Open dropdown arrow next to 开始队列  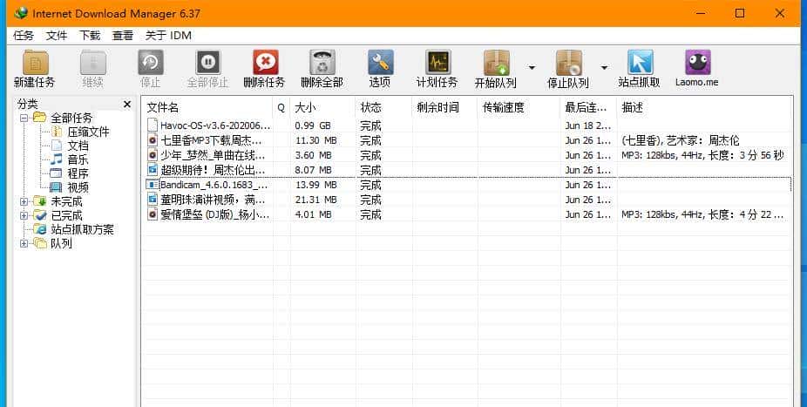pos(532,67)
